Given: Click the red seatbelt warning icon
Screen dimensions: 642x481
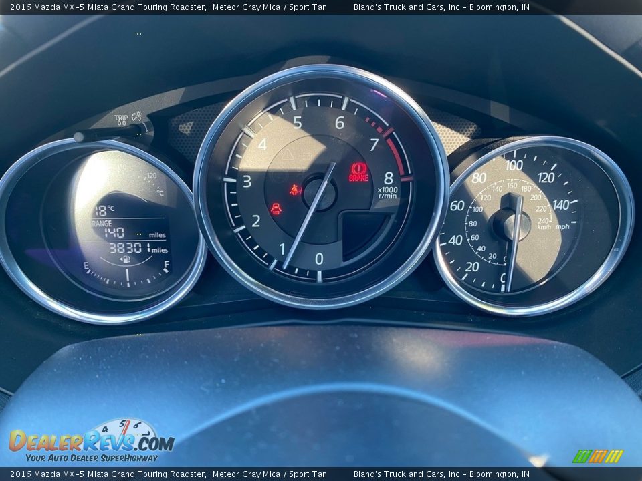Looking at the screenshot, I should point(295,190).
